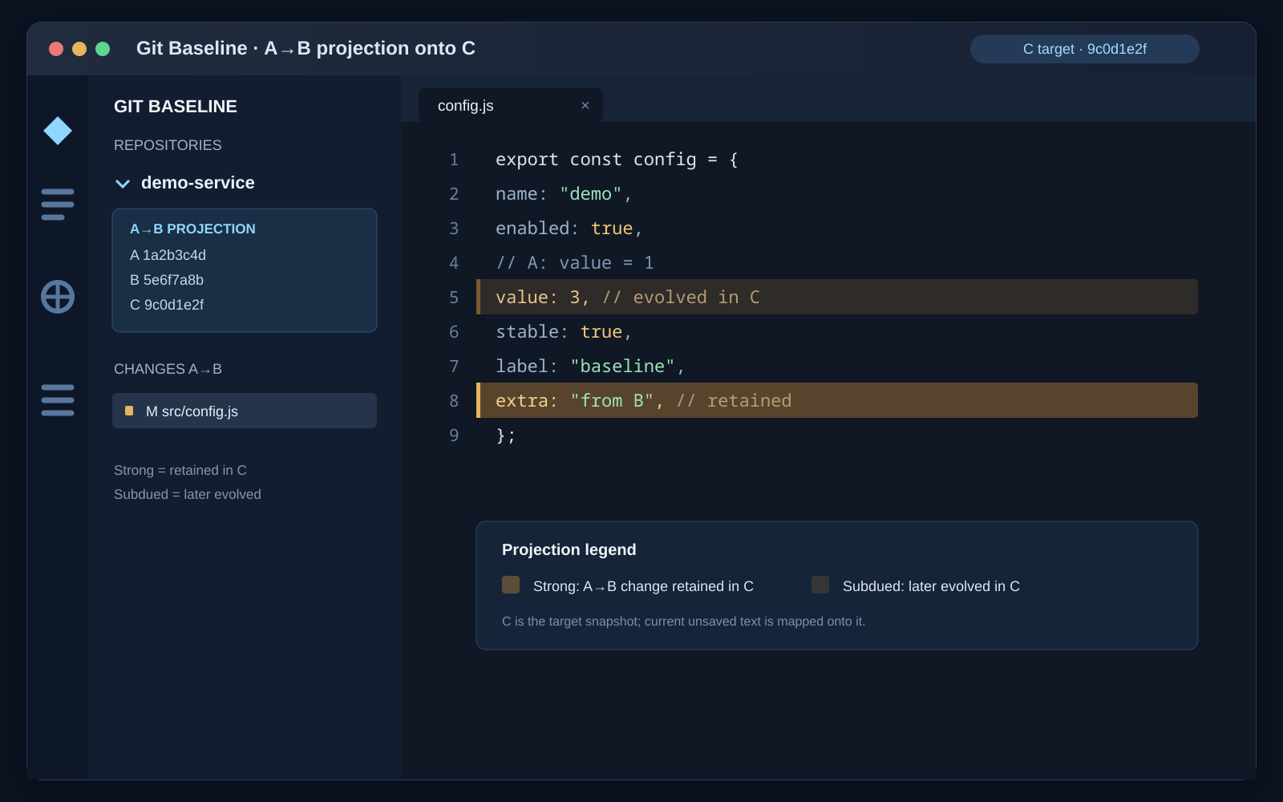Click code line 'export const config = {'

617,160
